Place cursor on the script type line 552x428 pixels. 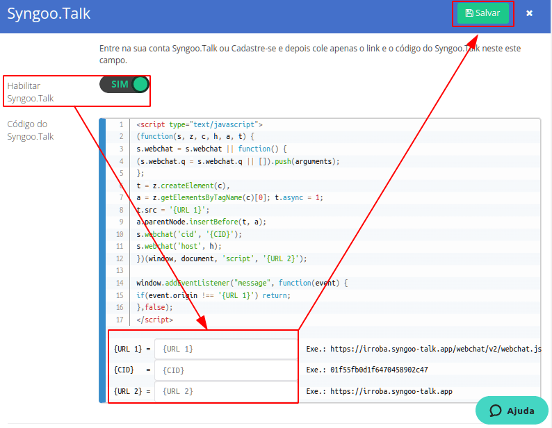pyautogui.click(x=199, y=124)
